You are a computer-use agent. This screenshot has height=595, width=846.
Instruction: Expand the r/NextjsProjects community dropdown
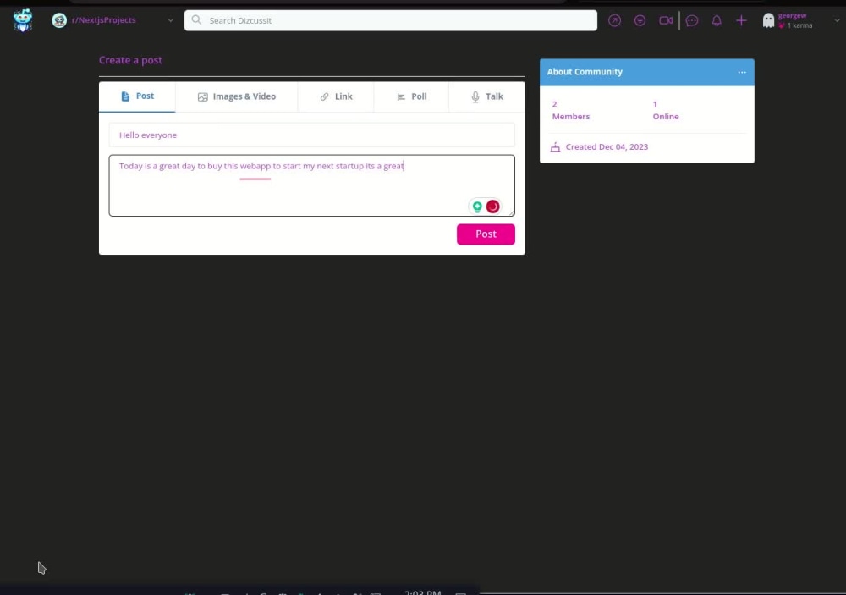coord(169,19)
